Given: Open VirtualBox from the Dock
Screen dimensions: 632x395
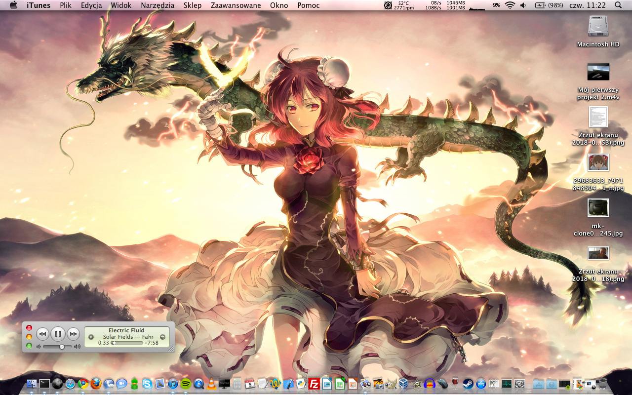Looking at the screenshot, I should (x=404, y=384).
